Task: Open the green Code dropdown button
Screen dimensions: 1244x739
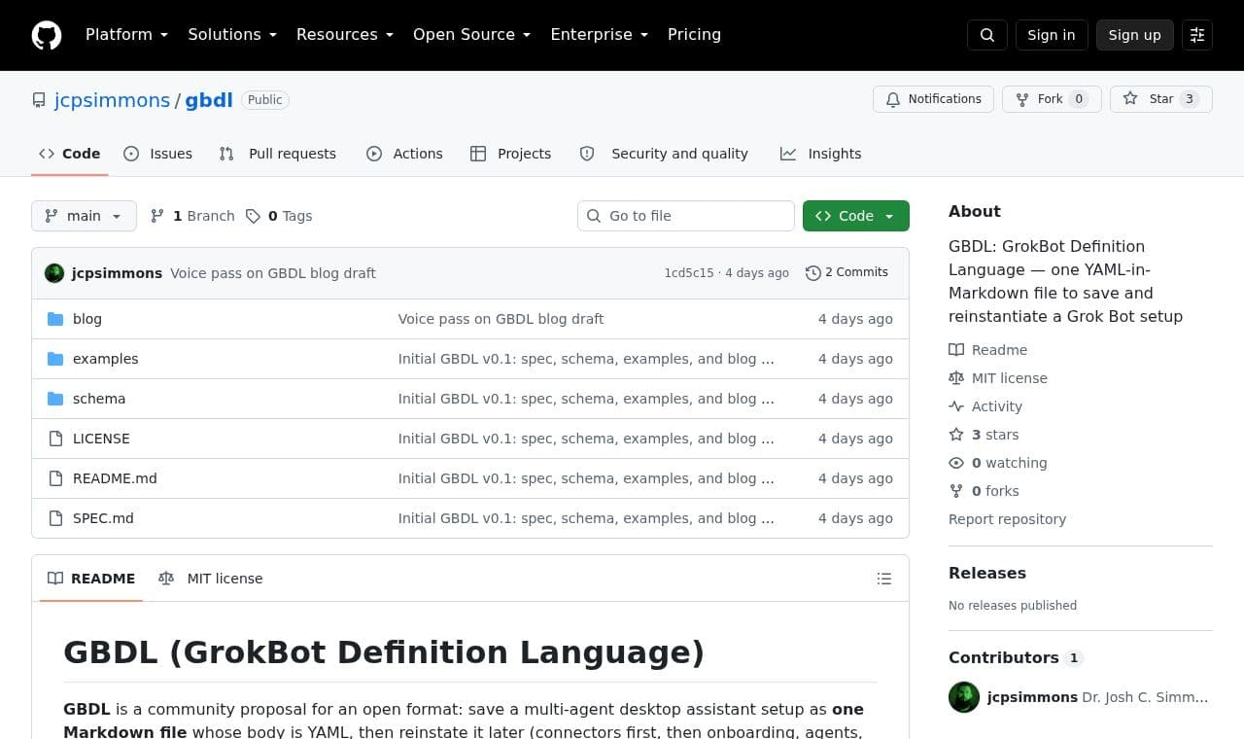Action: 856,216
